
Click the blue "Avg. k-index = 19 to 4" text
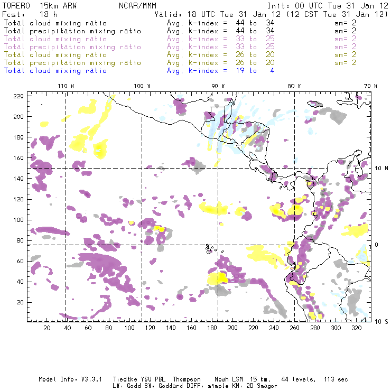click(x=221, y=71)
